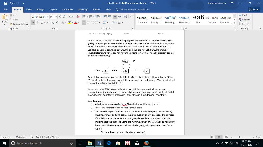Launch Firefox from the taskbar
This screenshot has height=147, width=263.
pos(146,143)
